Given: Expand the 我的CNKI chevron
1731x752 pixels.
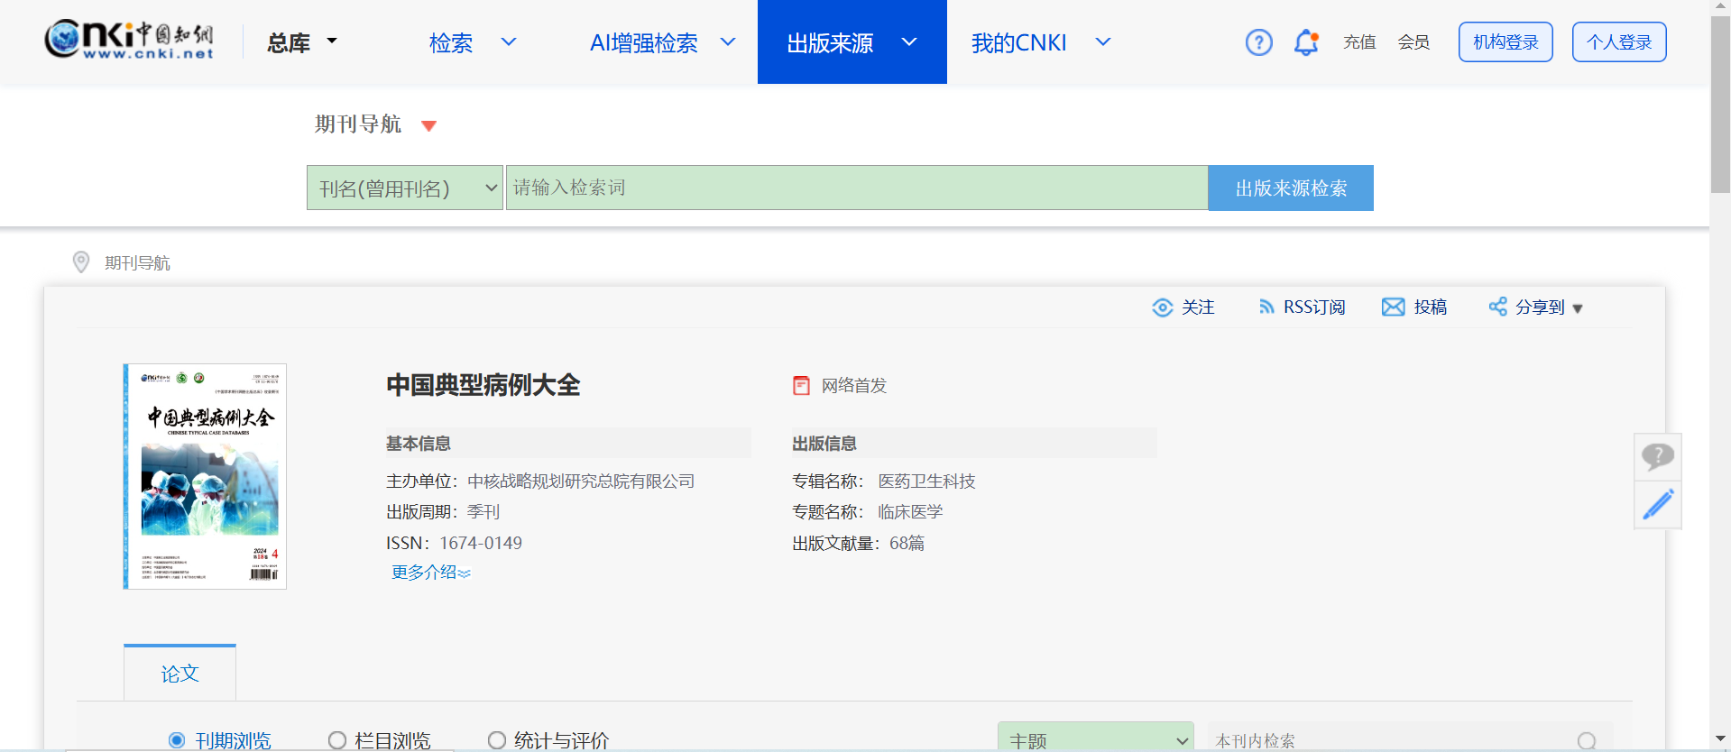Looking at the screenshot, I should click(x=1102, y=41).
